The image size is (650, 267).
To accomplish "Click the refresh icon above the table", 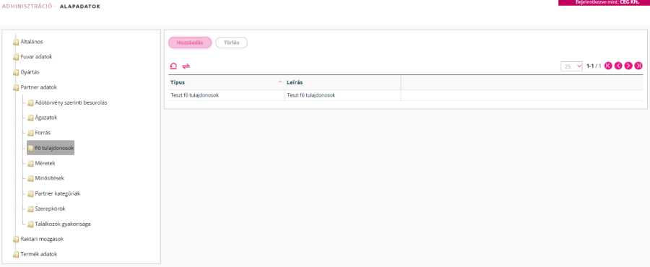I will (x=173, y=66).
